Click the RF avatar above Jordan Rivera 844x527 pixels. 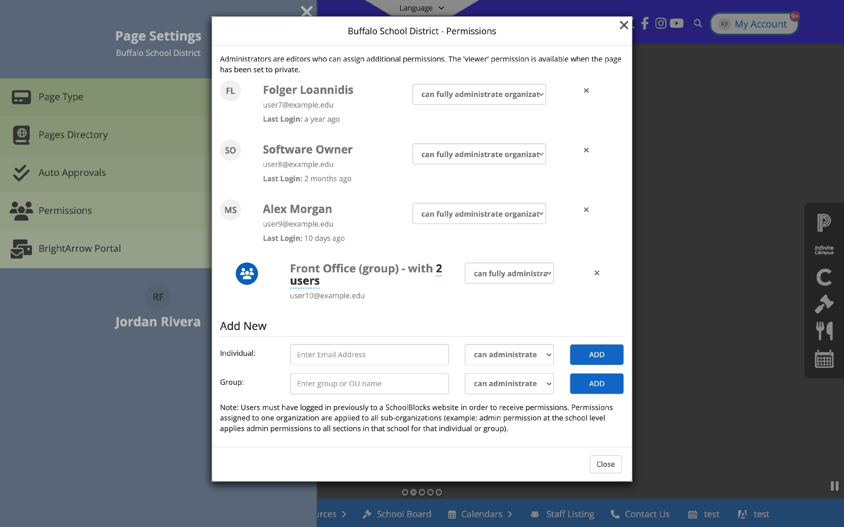coord(158,297)
